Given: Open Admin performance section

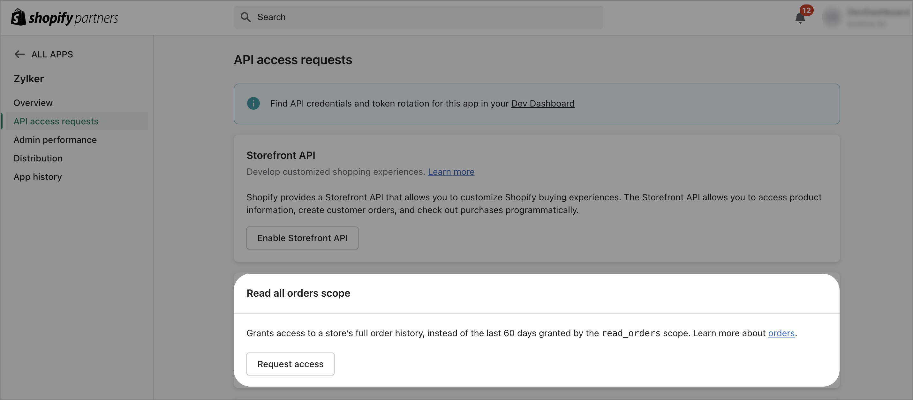Looking at the screenshot, I should coord(55,140).
